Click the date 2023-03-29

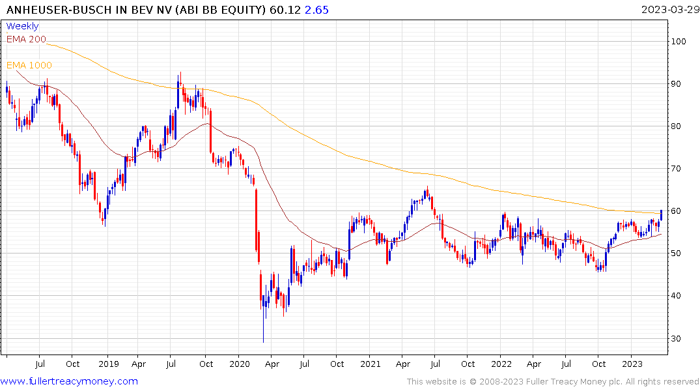pos(670,10)
